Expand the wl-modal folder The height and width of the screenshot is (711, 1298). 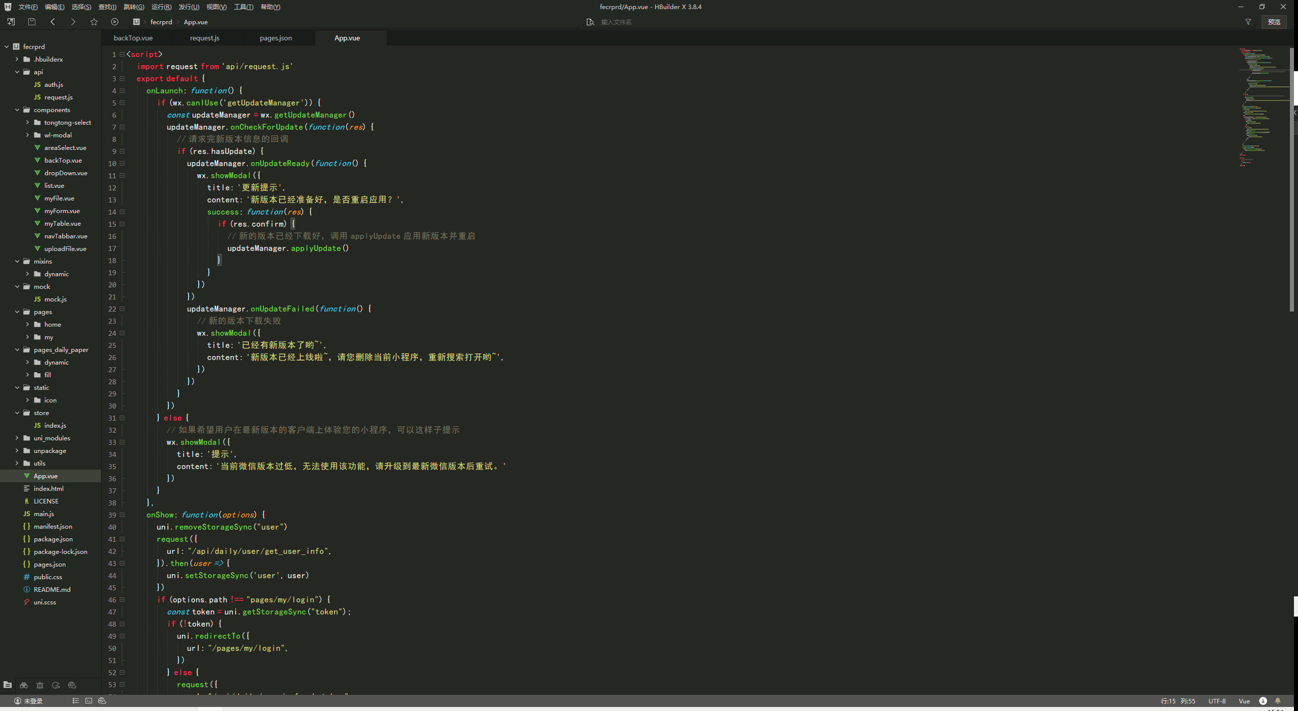pyautogui.click(x=27, y=135)
